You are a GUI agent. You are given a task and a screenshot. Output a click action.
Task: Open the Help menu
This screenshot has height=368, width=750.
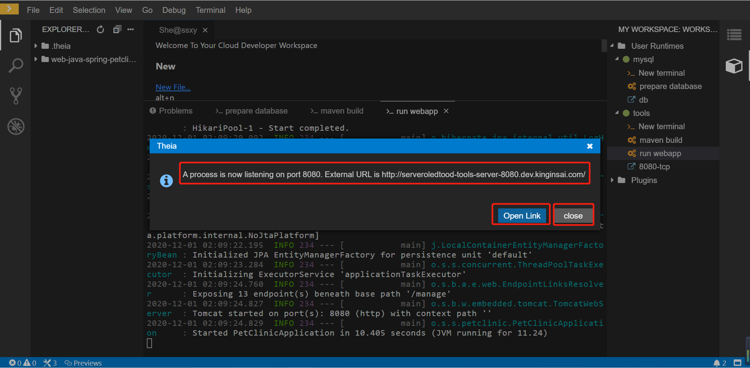pos(243,10)
